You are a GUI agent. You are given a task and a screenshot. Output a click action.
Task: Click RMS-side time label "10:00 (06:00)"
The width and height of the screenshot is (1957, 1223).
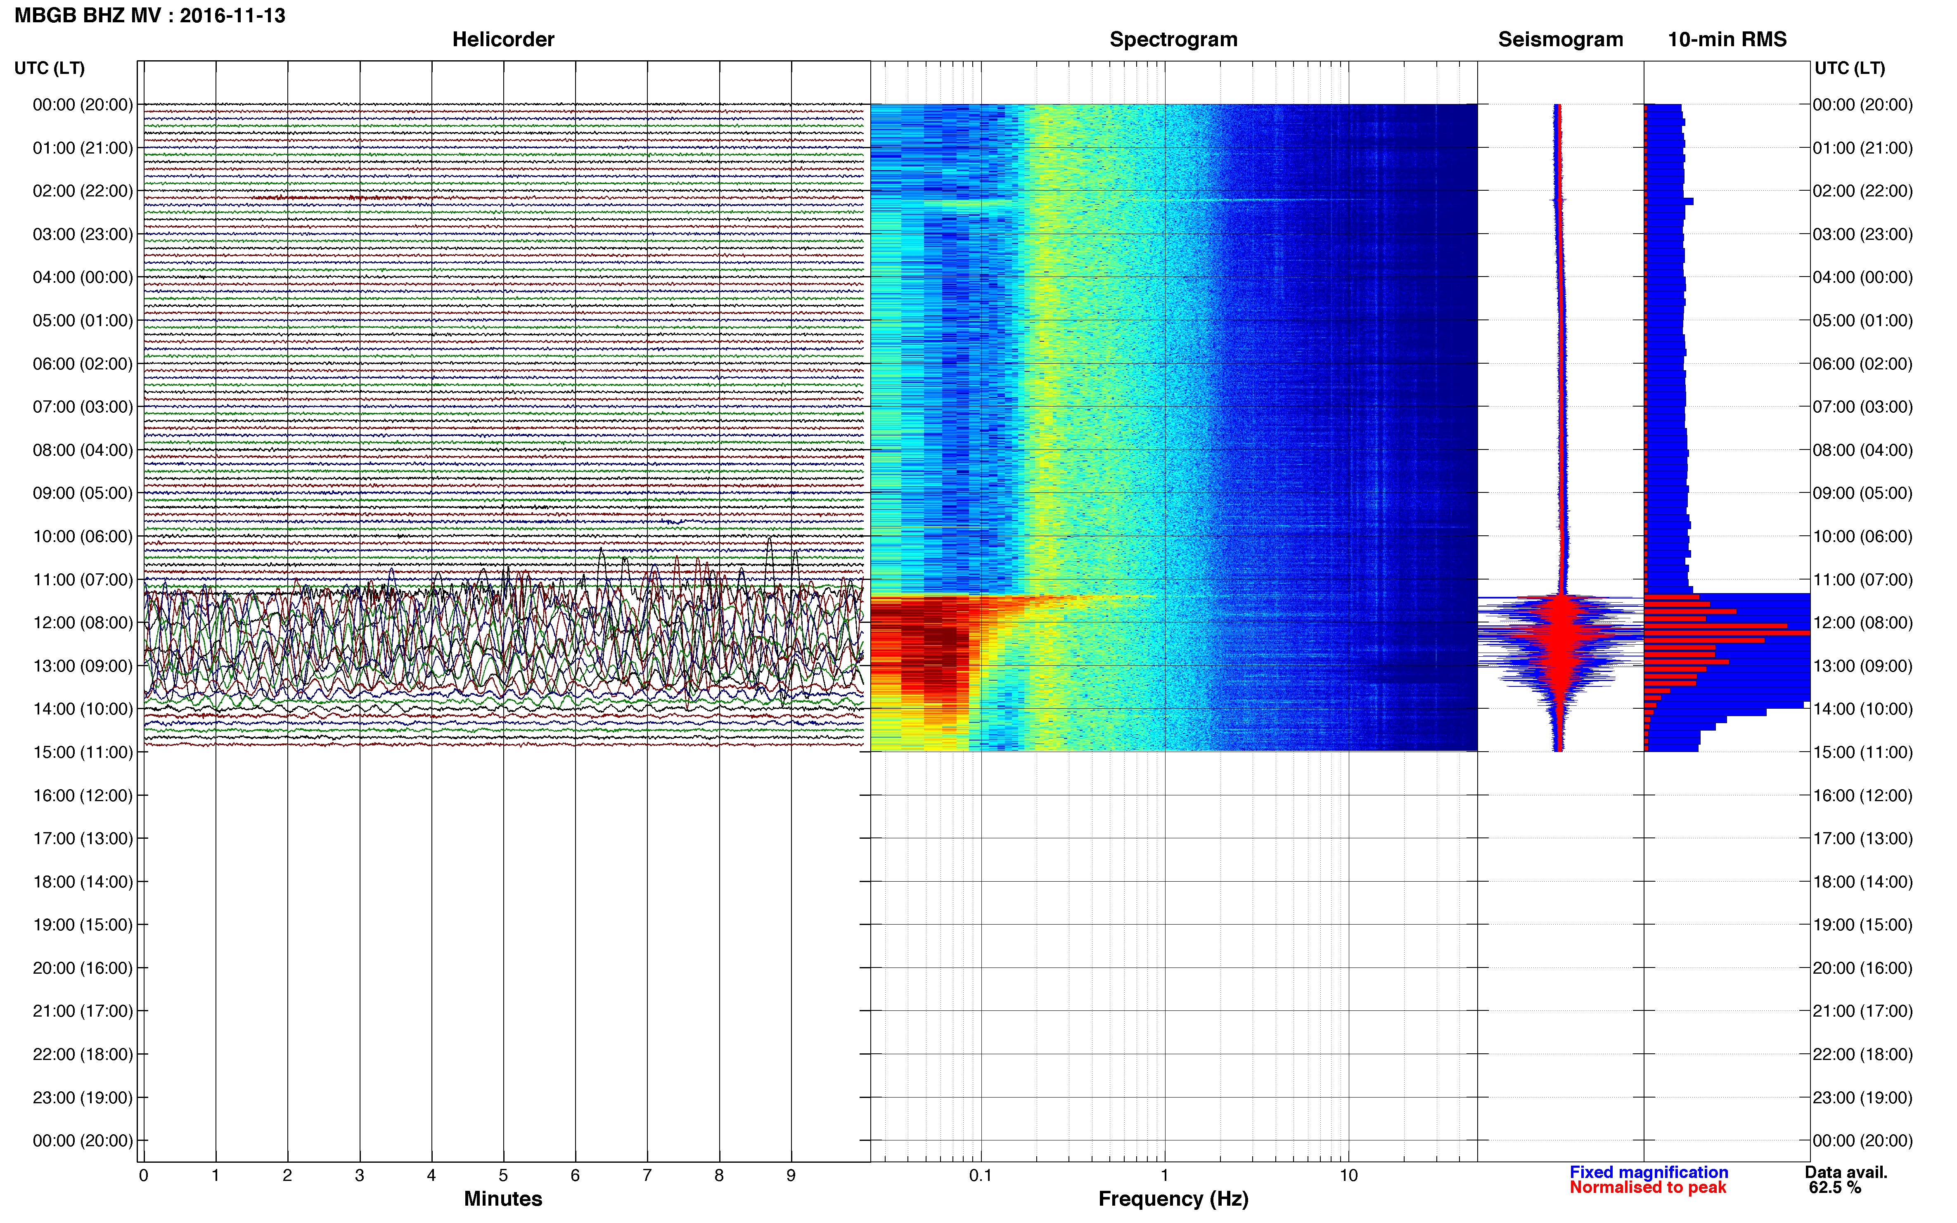coord(1862,536)
